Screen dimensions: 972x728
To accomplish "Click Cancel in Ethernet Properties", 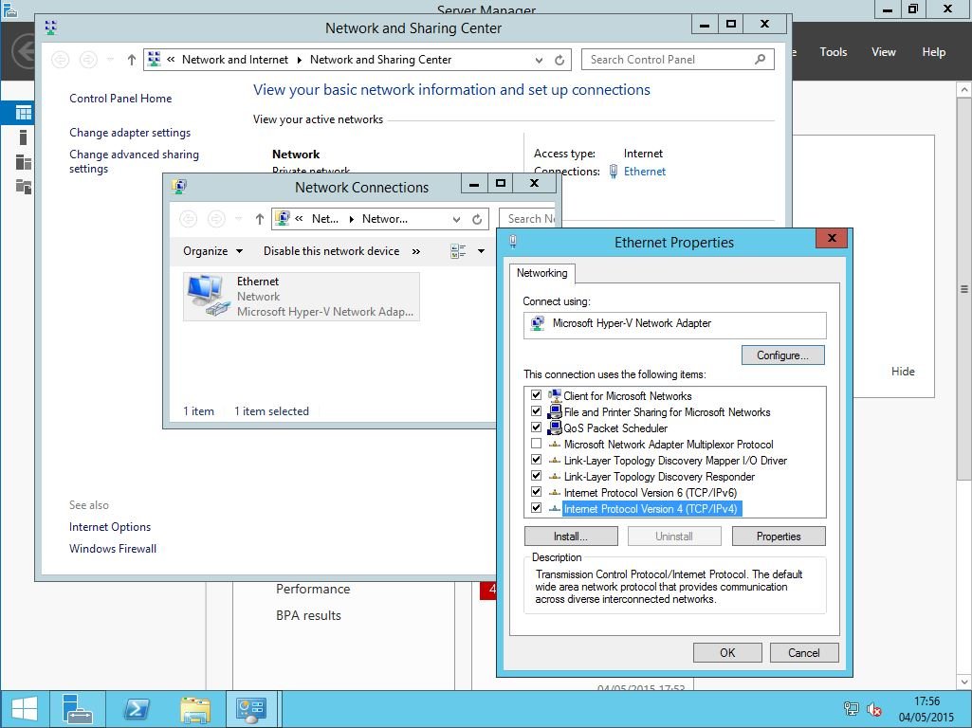I will coord(804,652).
